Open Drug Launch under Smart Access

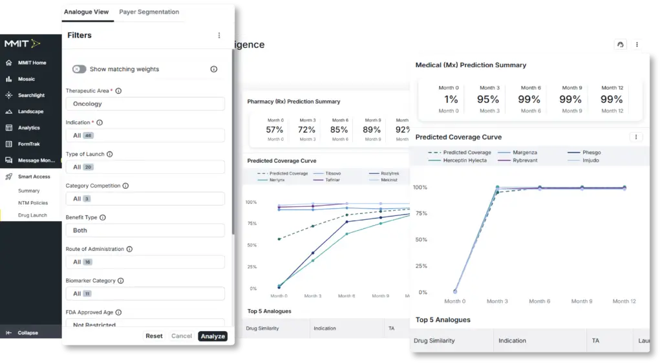point(32,215)
